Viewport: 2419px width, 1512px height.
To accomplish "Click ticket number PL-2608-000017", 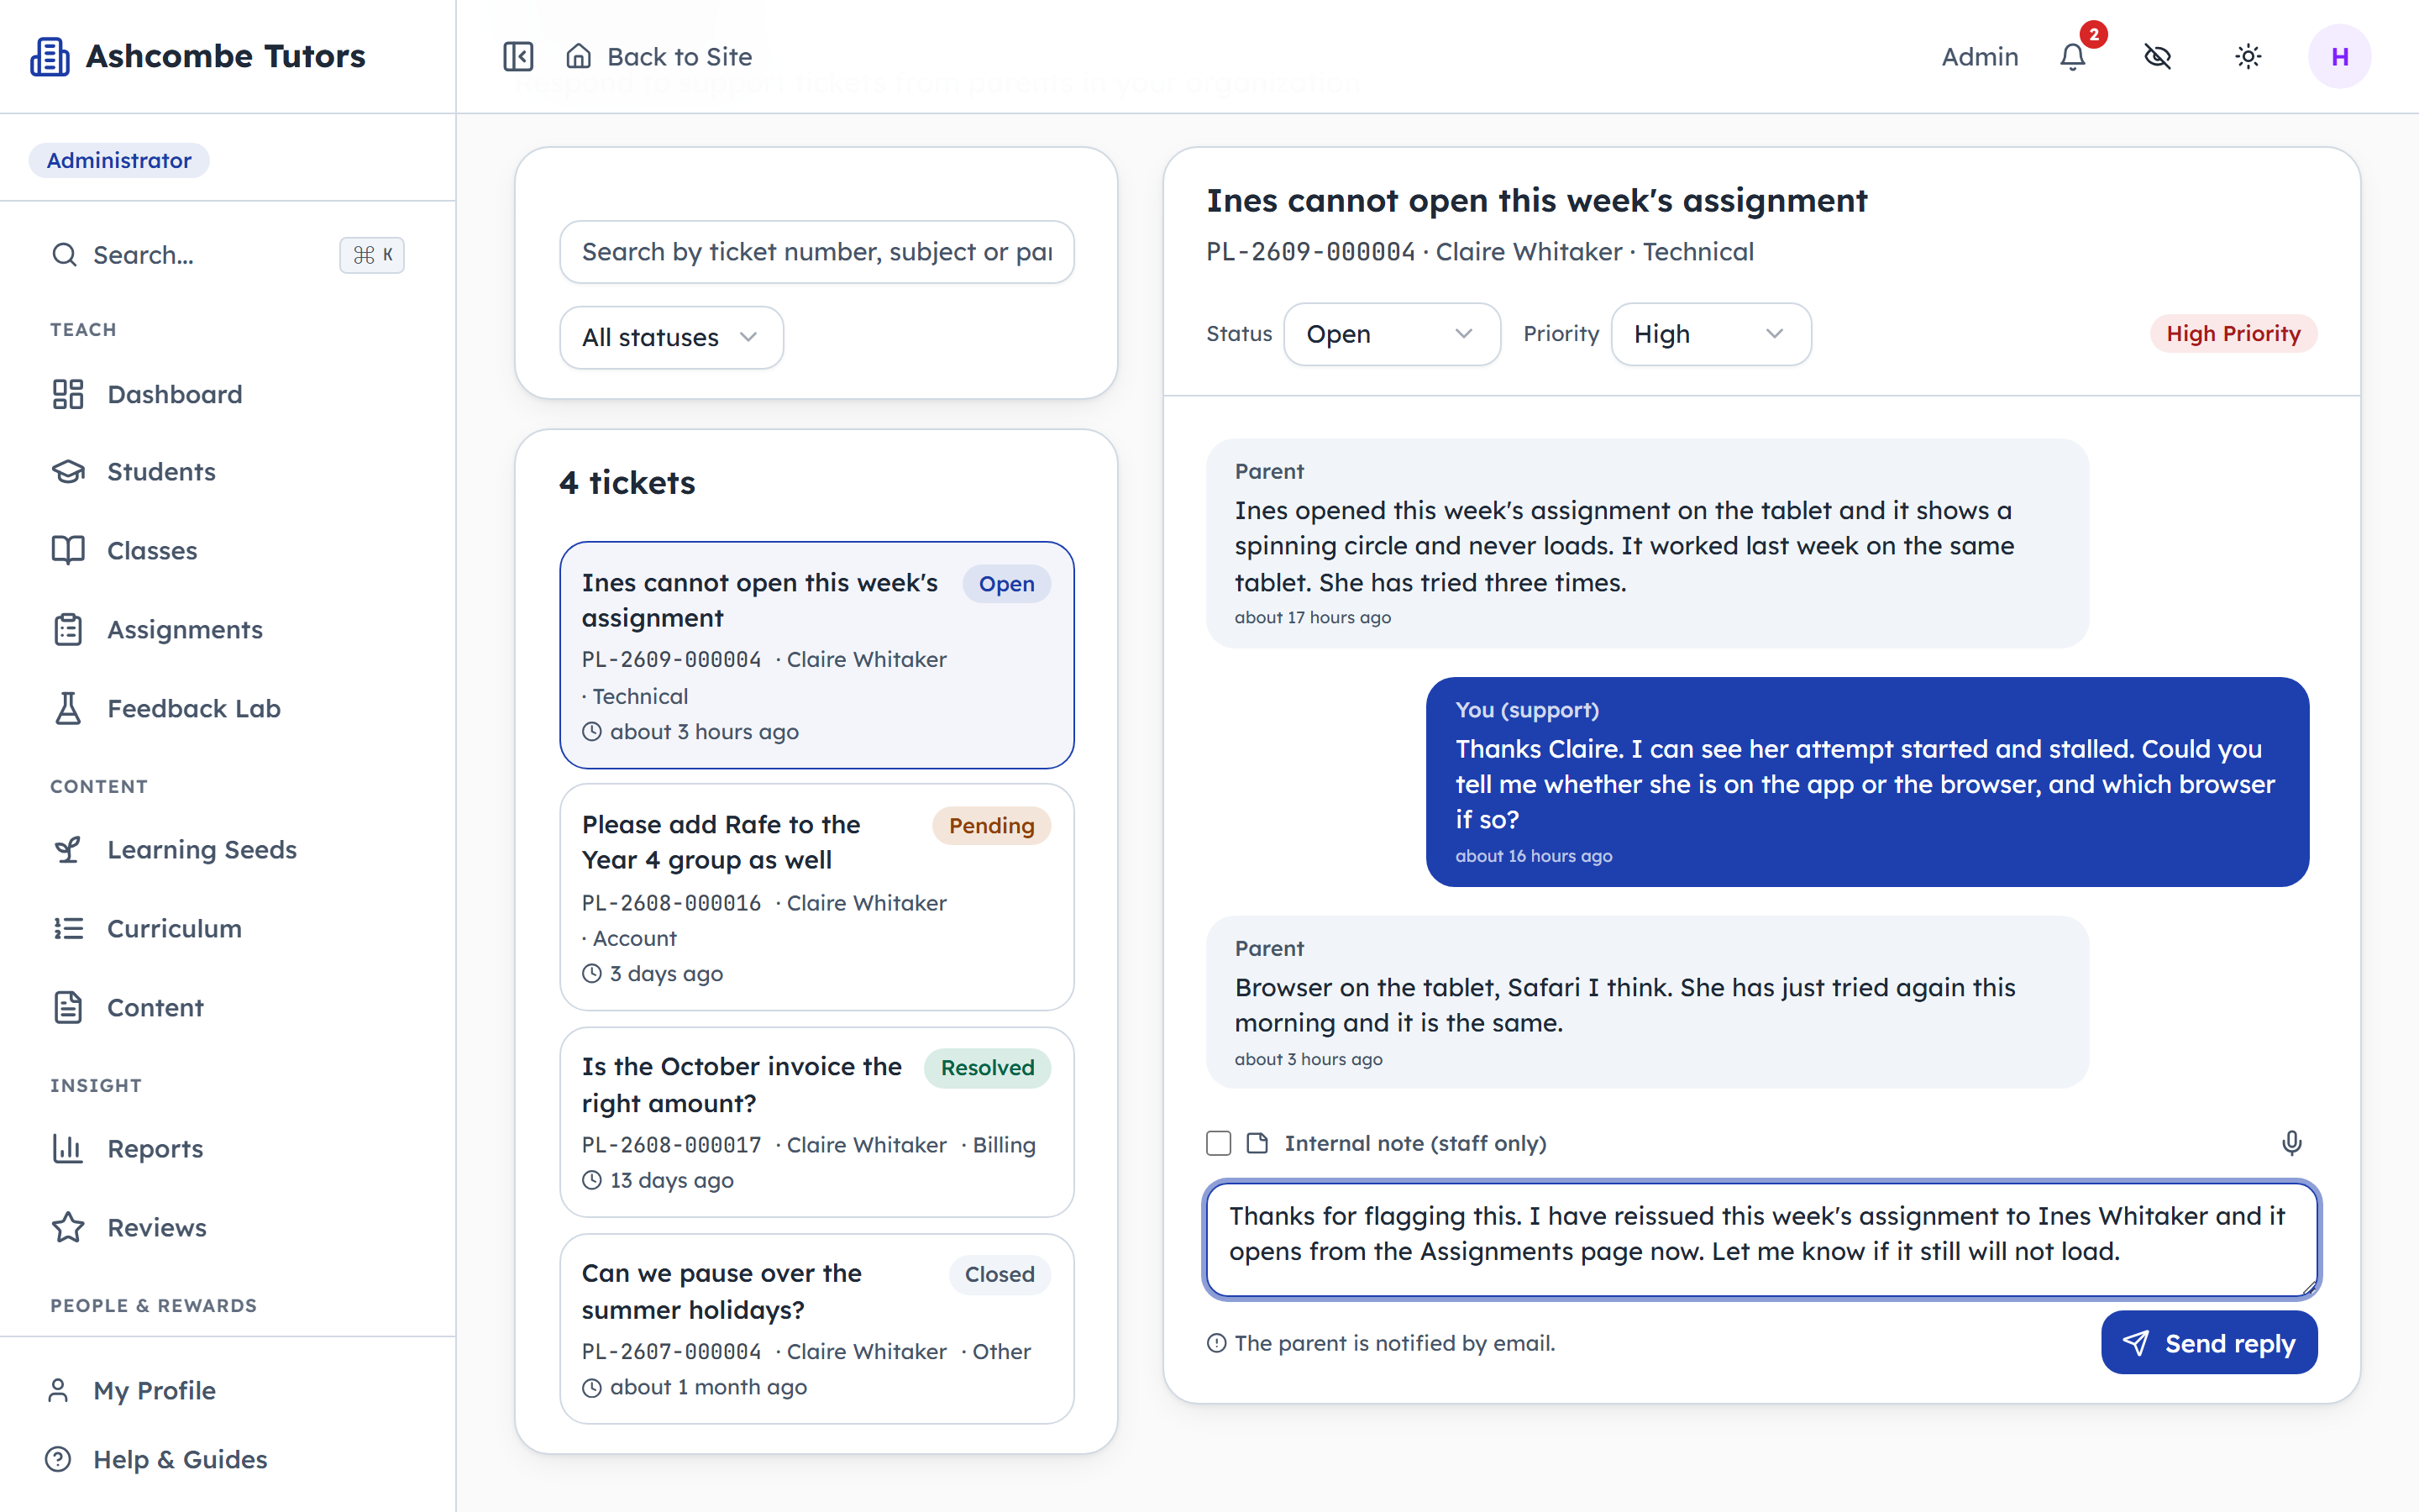I will point(671,1145).
